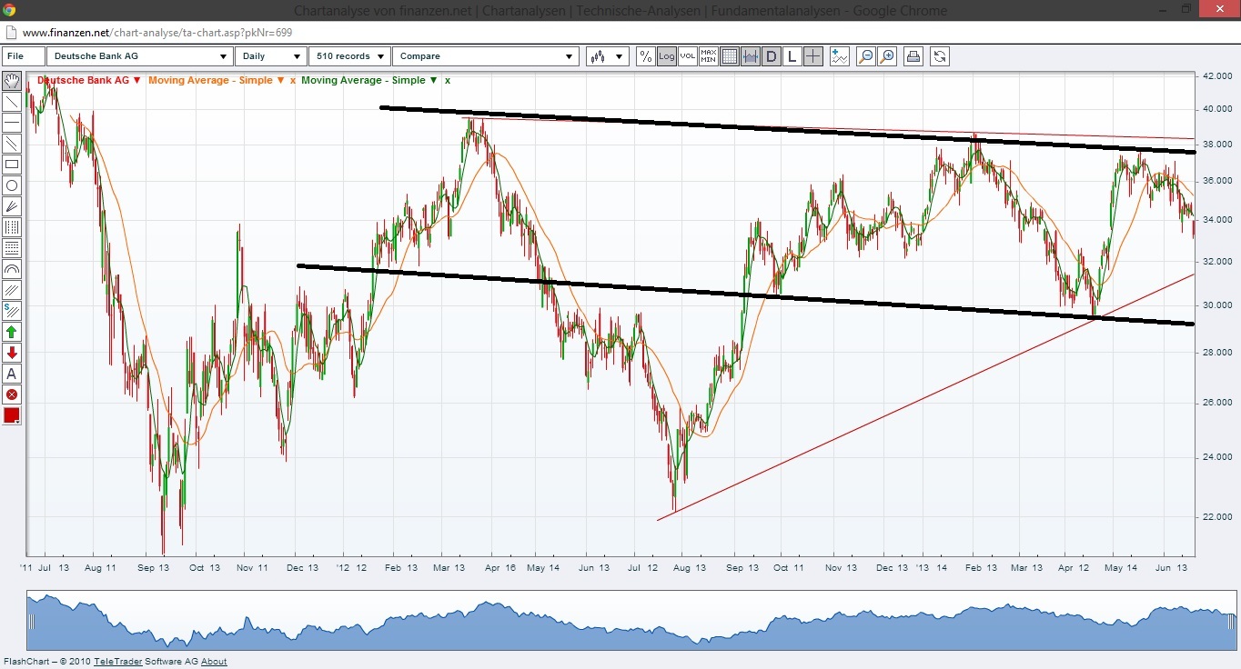Image resolution: width=1241 pixels, height=669 pixels.
Task: Select the Ellipse drawing tool
Action: 12,185
